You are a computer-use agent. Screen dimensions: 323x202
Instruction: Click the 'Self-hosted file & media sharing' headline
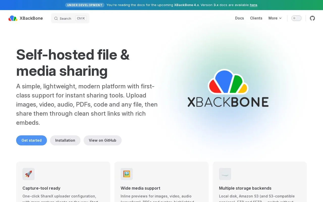[73, 63]
